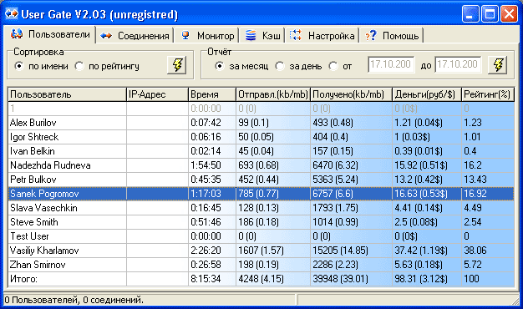Image resolution: width=523 pixels, height=309 pixels.
Task: Click total time 8:15:34
Action: pos(206,279)
